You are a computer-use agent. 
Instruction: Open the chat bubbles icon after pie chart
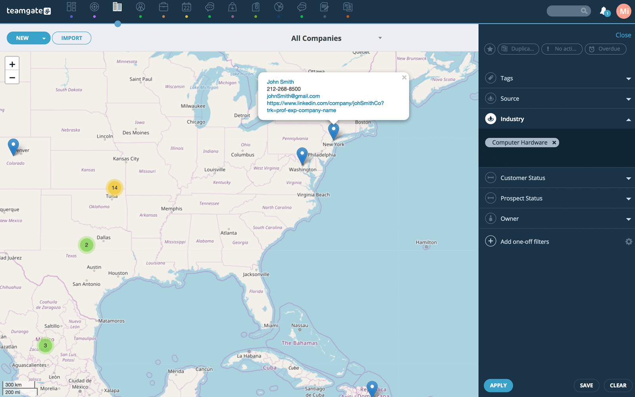(302, 7)
